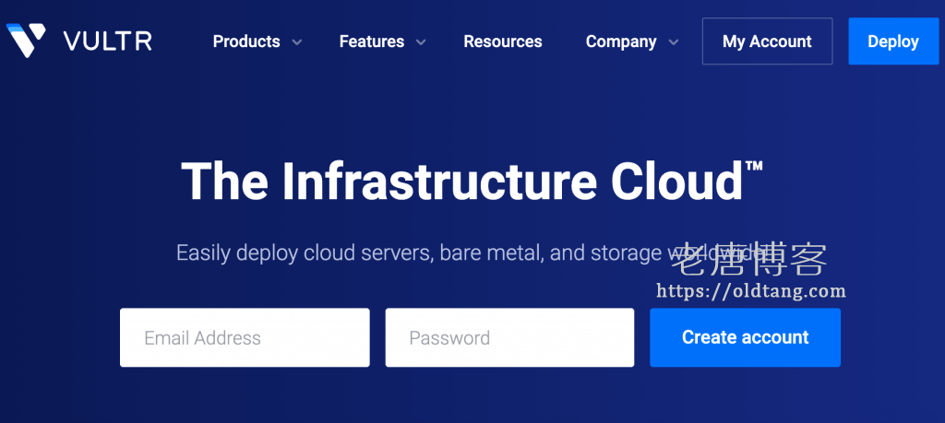Focus the Email Address input field
The width and height of the screenshot is (945, 423).
click(x=245, y=338)
